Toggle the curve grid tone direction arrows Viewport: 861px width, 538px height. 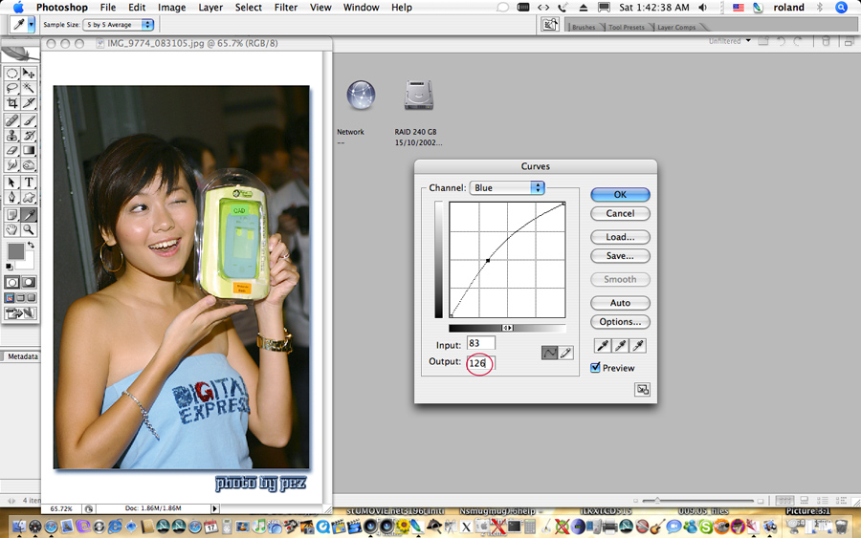click(508, 328)
